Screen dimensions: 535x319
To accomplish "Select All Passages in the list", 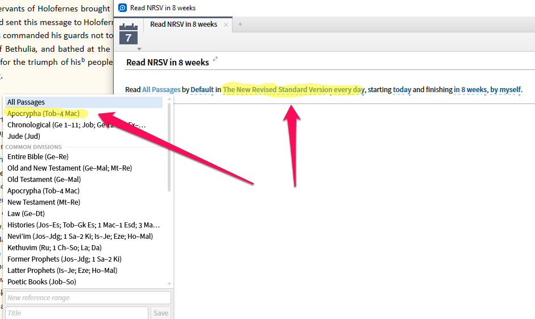I will pyautogui.click(x=84, y=102).
